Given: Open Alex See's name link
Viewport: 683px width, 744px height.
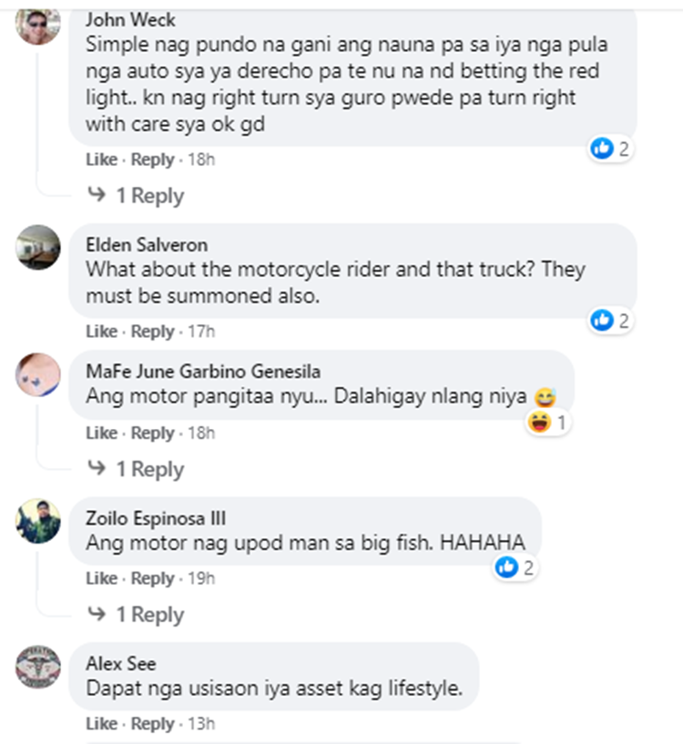Looking at the screenshot, I should click(121, 663).
